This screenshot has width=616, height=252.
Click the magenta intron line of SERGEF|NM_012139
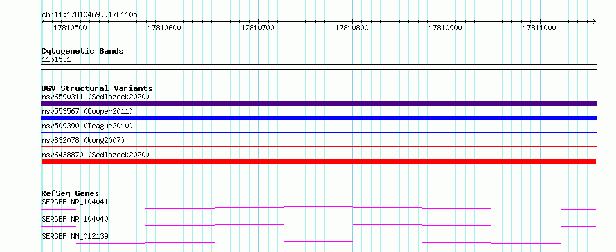click(318, 242)
